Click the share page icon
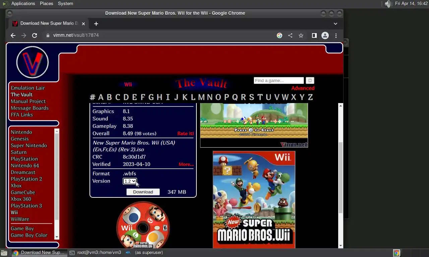Image resolution: width=429 pixels, height=257 pixels. [290, 35]
